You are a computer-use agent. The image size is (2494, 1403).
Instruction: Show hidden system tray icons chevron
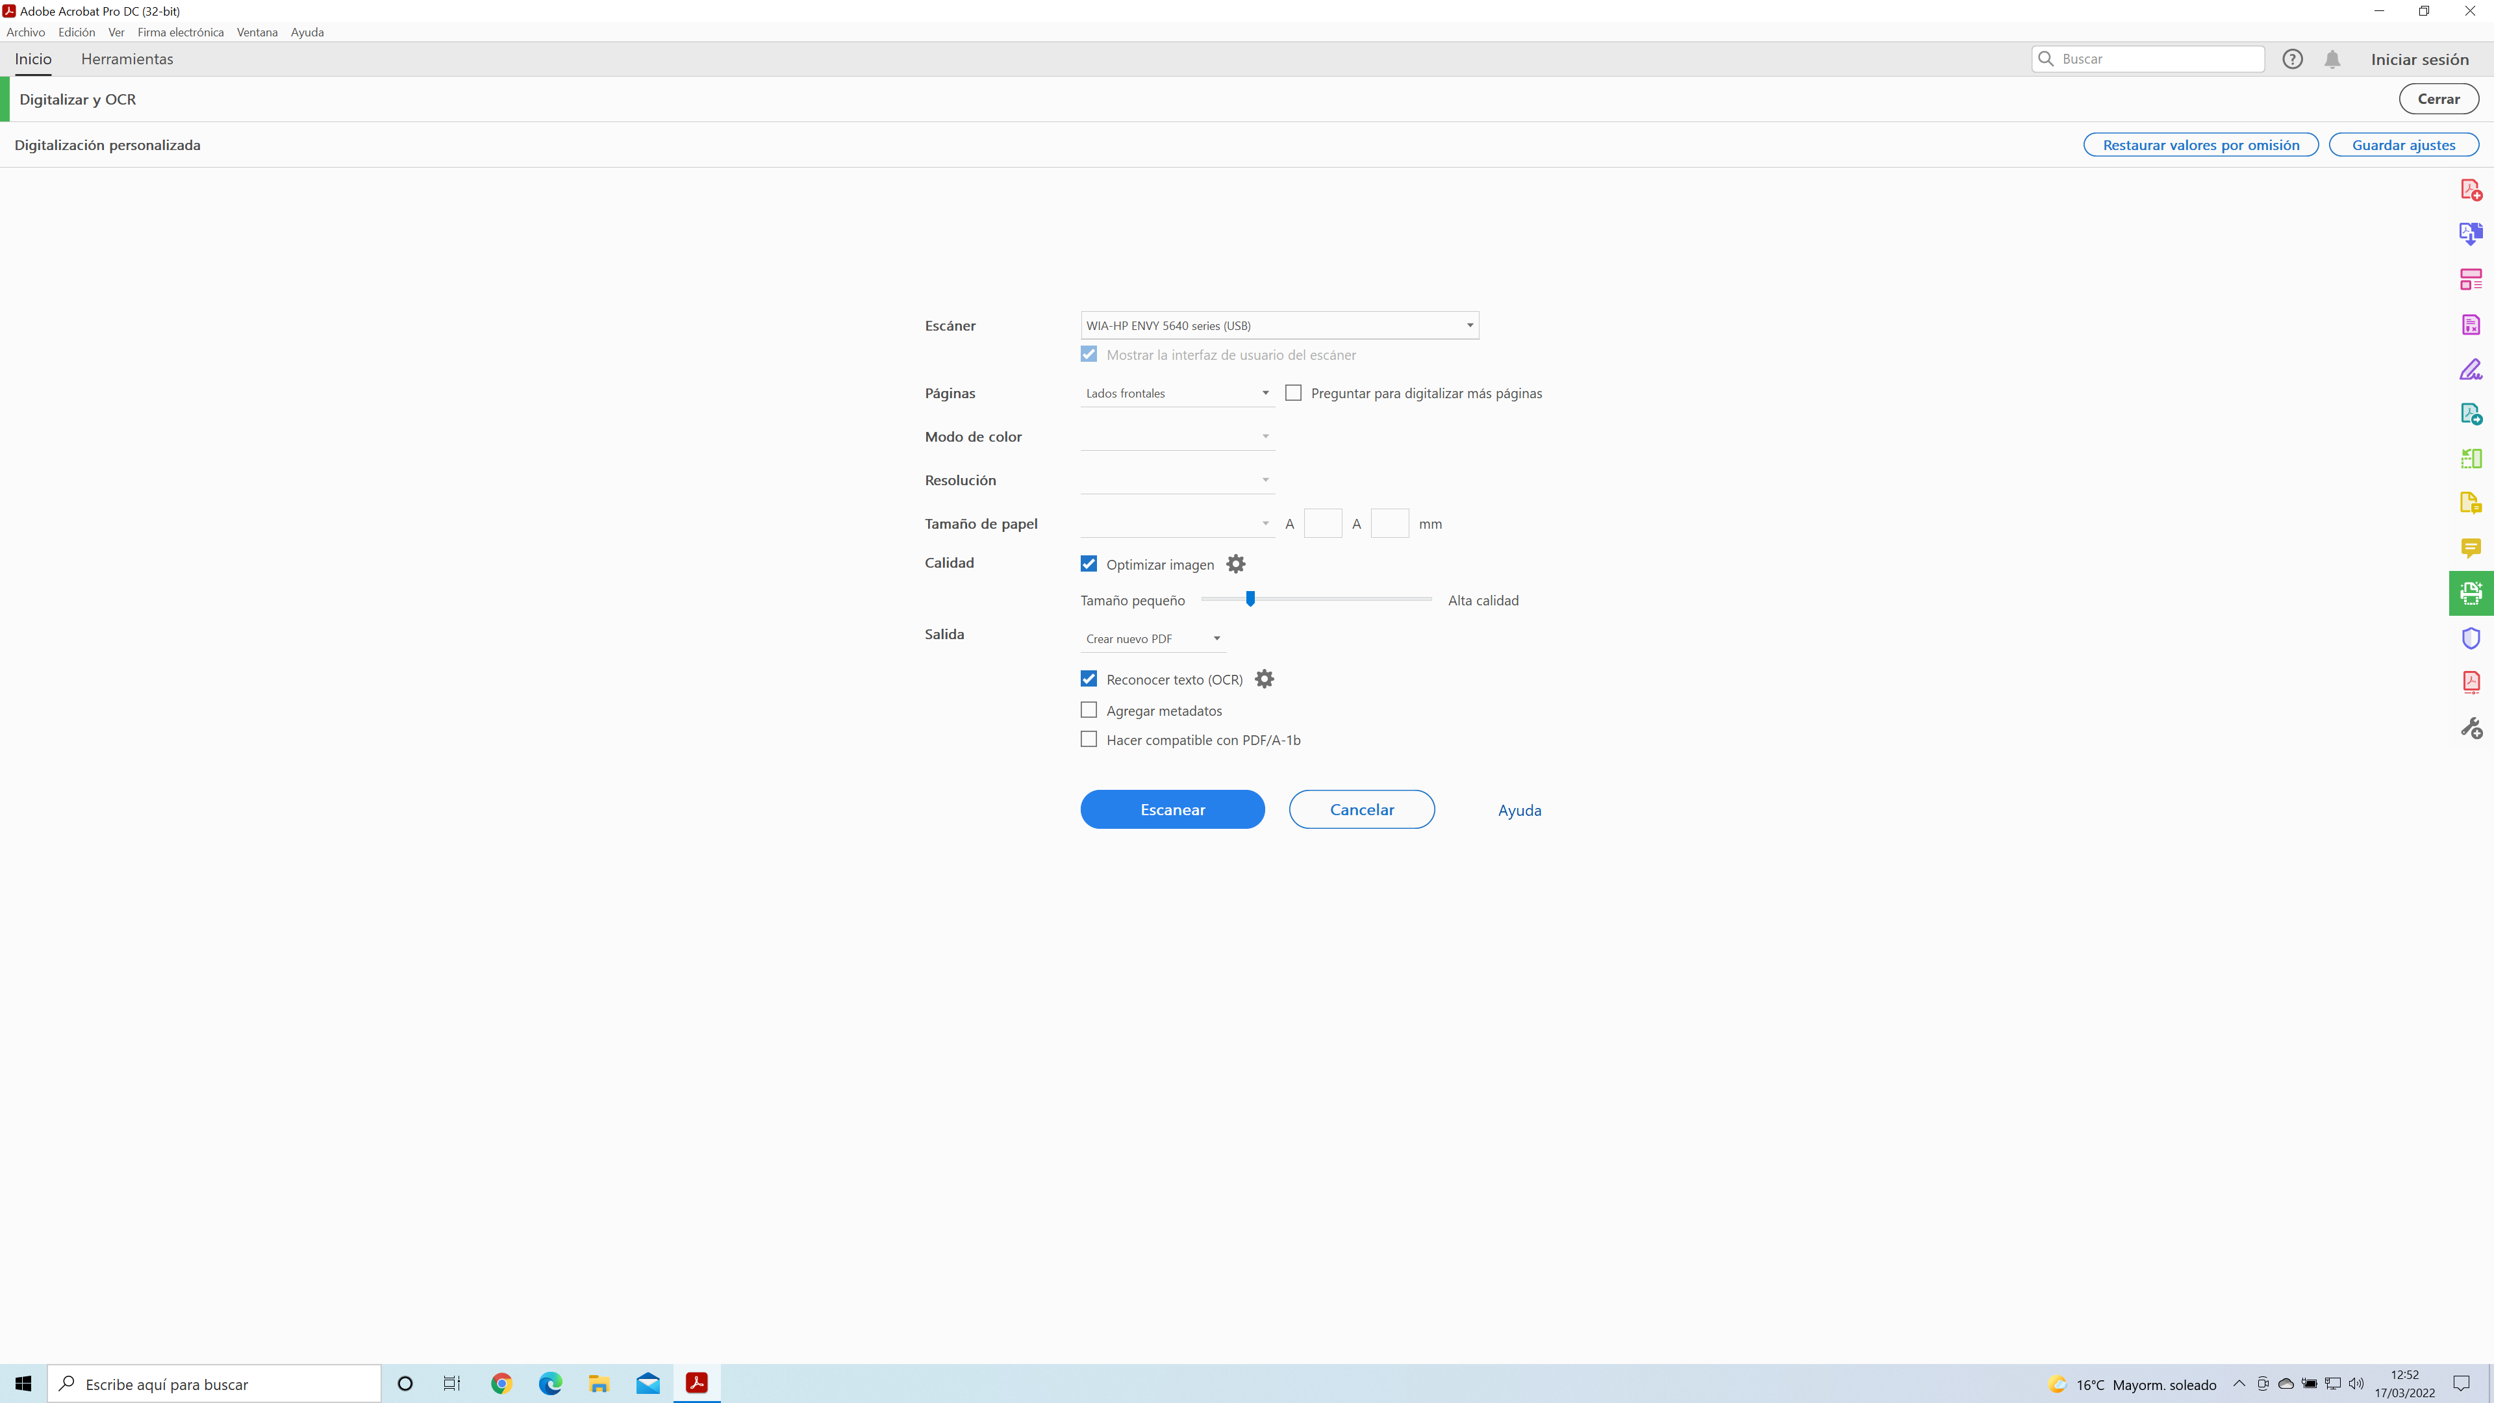click(x=2239, y=1384)
